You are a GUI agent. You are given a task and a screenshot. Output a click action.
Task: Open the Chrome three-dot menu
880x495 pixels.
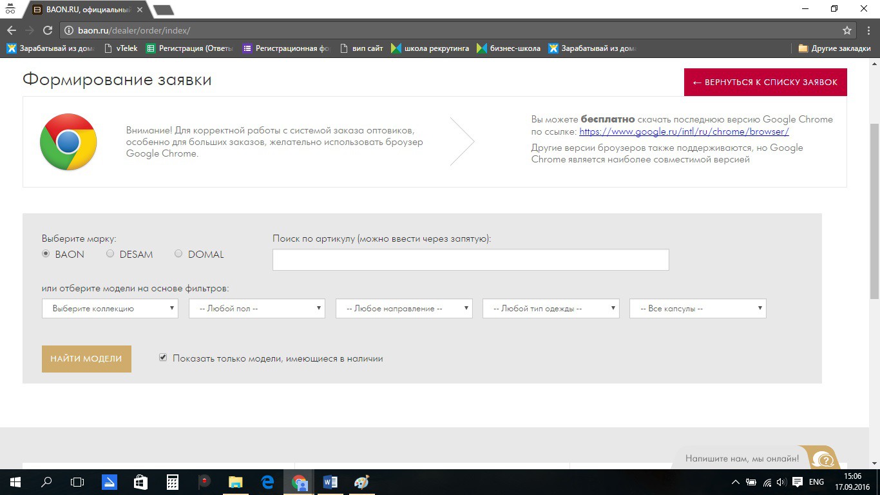point(867,30)
